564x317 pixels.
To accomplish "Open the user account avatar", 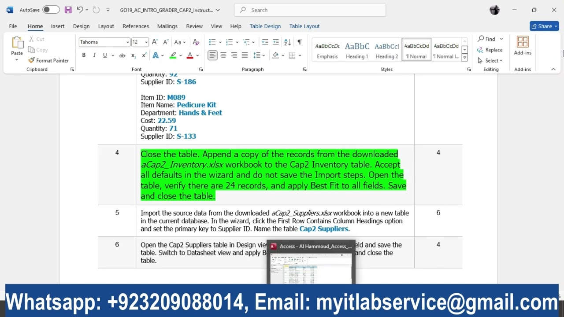I will point(494,10).
